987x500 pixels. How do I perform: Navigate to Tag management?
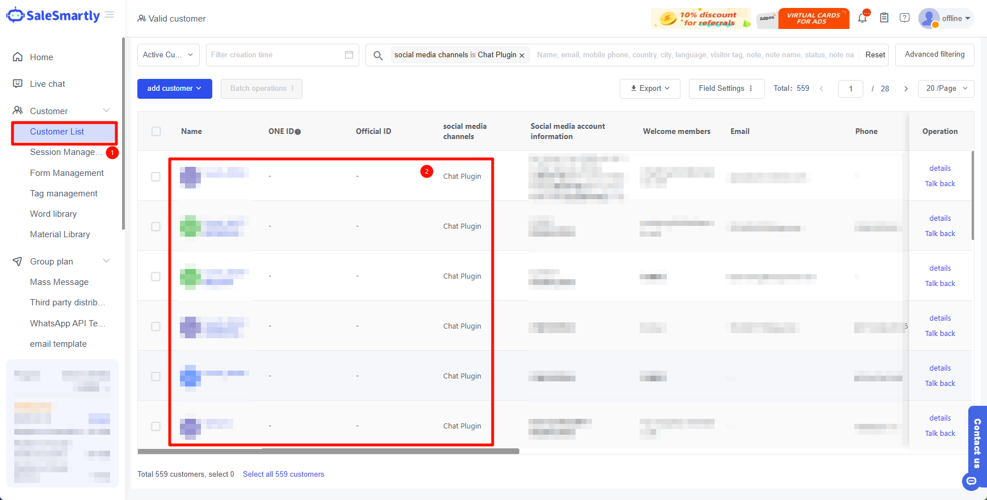tap(64, 194)
